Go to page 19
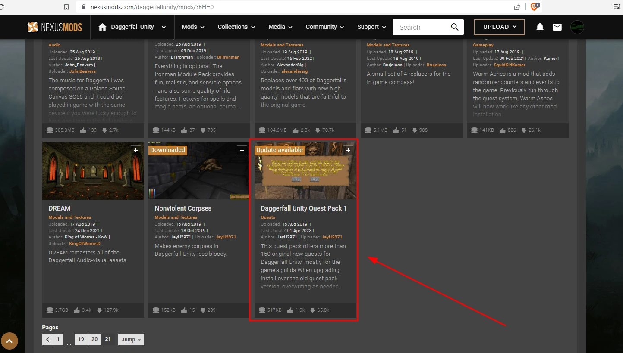Viewport: 623px width, 353px height. tap(81, 339)
